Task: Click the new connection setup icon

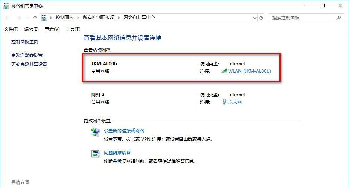Action: coord(95,132)
